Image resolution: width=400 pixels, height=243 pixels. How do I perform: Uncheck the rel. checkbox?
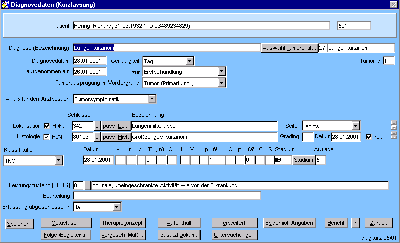tap(368, 137)
